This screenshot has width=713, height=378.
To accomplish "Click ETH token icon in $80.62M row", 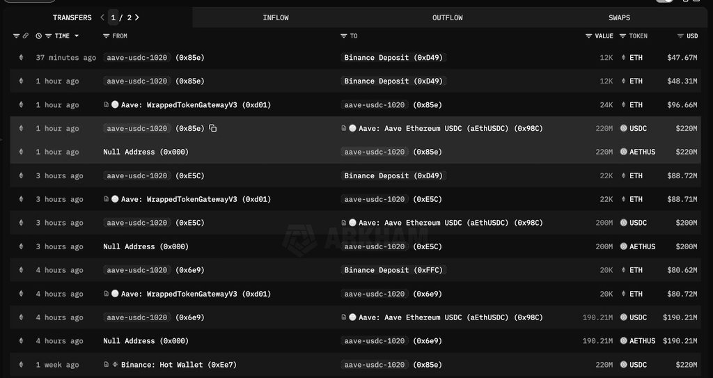I will pos(623,269).
